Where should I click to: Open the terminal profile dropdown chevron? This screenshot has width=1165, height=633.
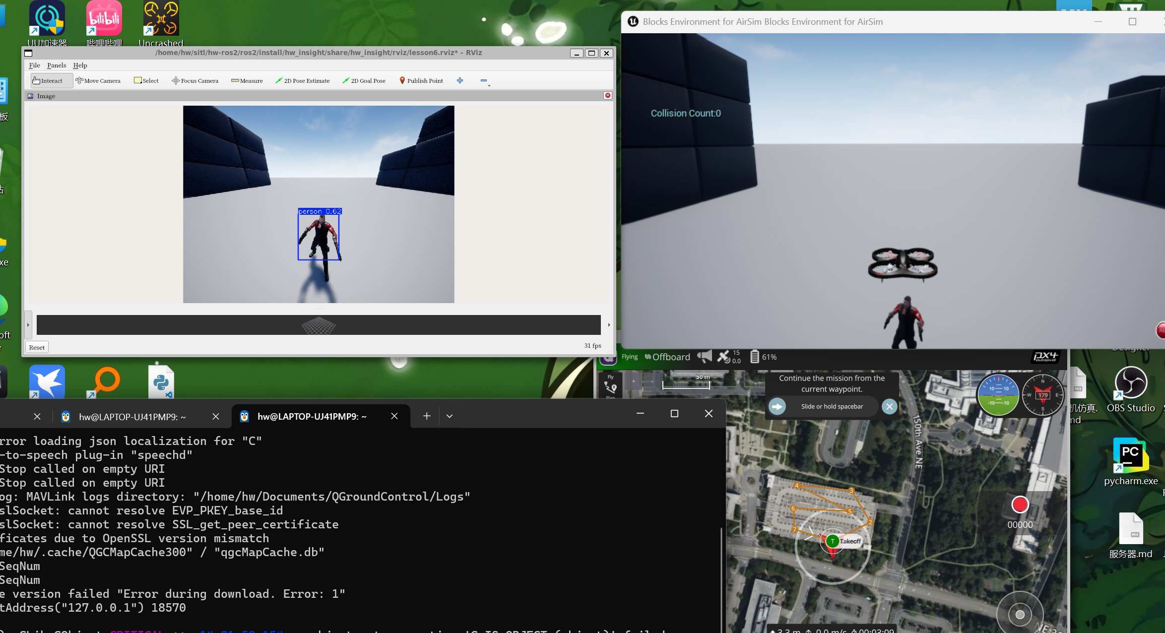450,416
